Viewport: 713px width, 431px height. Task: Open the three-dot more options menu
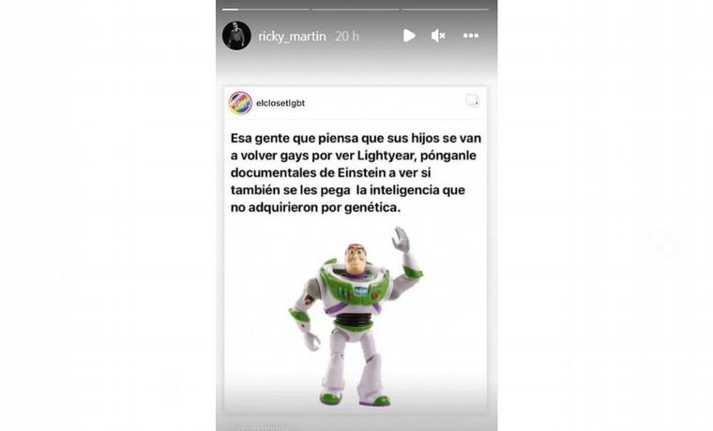point(471,36)
